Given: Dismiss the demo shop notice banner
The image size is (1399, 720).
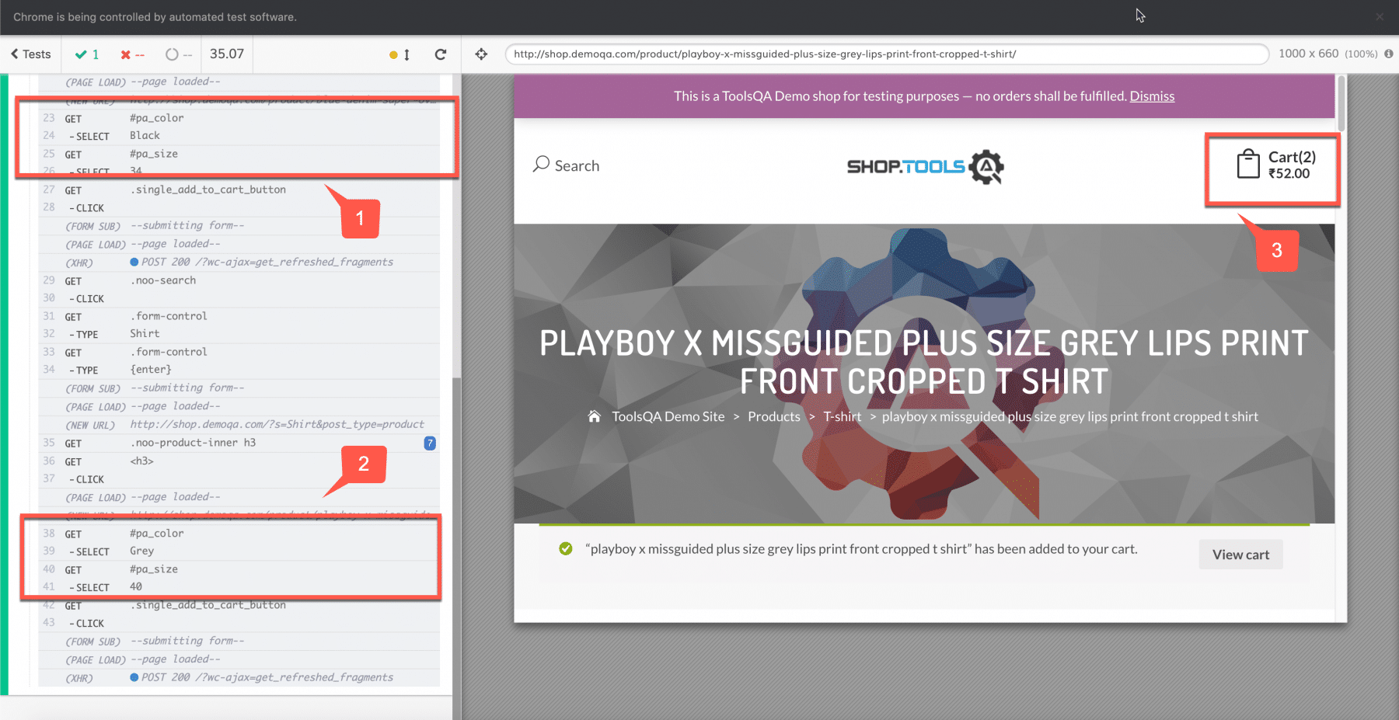Looking at the screenshot, I should pyautogui.click(x=1152, y=96).
